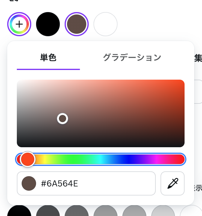Choose the sixth light gray swatch in the bottom row
Screen dimensions: 202x216
[163, 211]
